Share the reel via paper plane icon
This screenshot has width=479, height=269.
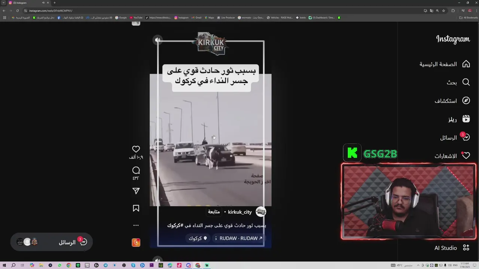pyautogui.click(x=136, y=191)
